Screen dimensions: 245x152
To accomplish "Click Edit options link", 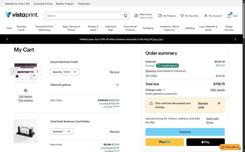I will [26, 100].
